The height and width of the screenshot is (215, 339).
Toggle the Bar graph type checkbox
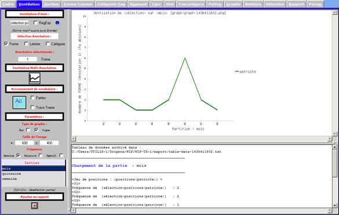pos(28,130)
